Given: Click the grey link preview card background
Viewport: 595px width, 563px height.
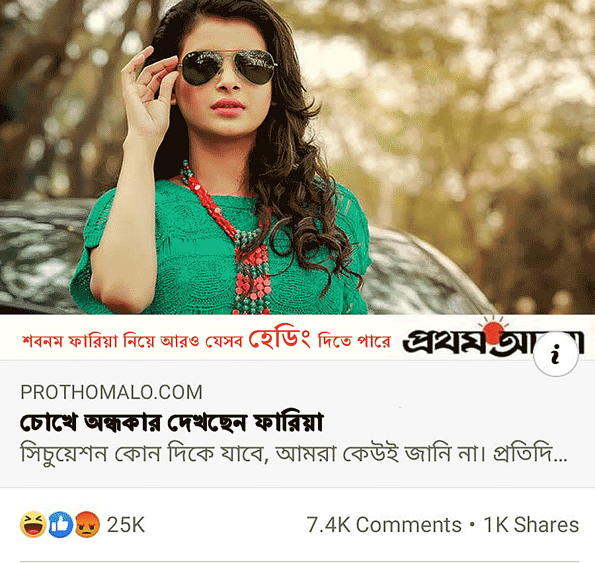Looking at the screenshot, I should point(297,424).
